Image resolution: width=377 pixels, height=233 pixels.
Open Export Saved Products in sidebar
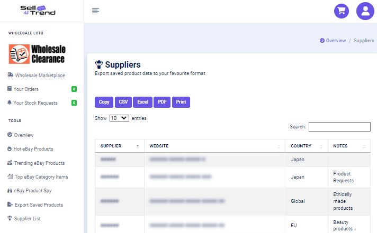point(39,204)
